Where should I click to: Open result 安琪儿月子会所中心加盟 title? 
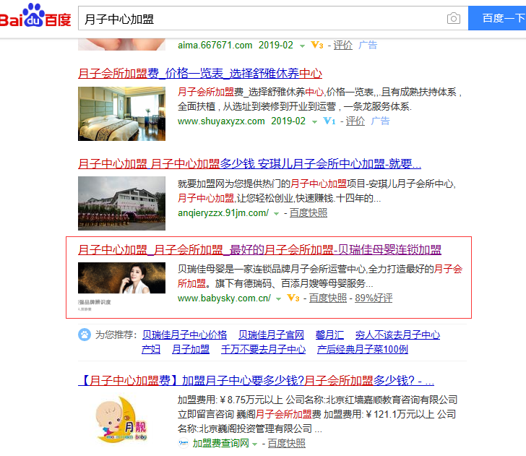pos(249,164)
